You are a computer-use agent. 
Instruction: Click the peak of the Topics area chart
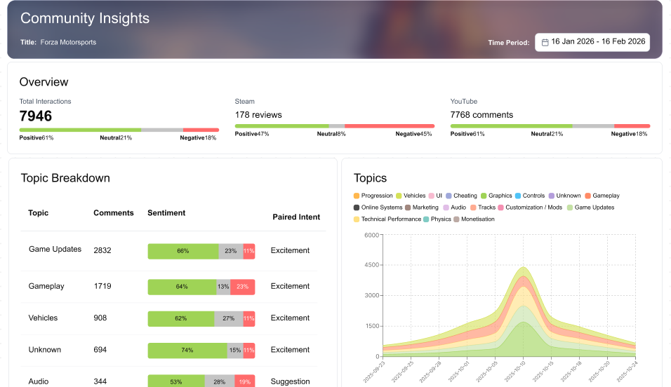point(522,268)
